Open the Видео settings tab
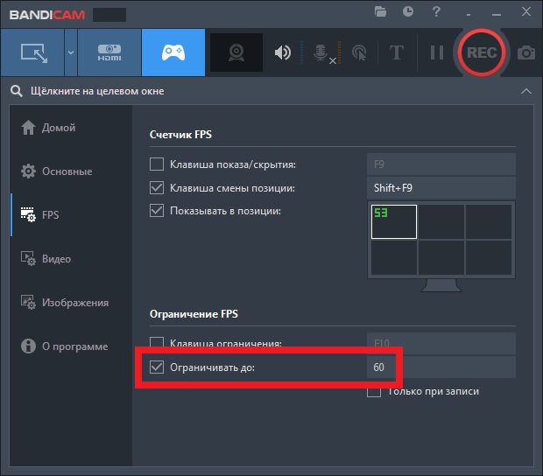 [56, 259]
